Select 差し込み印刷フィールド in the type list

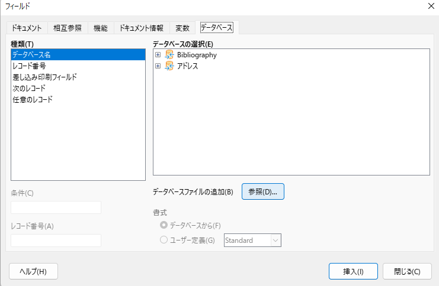click(x=45, y=77)
